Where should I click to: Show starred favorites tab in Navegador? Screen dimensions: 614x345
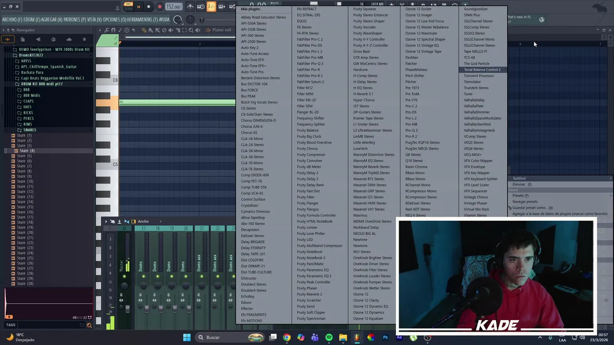84,39
